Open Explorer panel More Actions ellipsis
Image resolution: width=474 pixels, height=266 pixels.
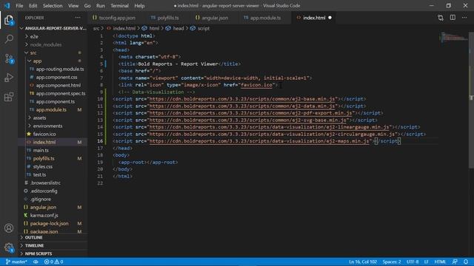[78, 18]
